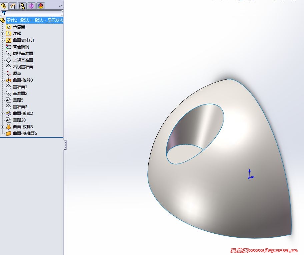
Task: Click the 曲面-基准面6 planar surface icon
Action: click(x=8, y=133)
